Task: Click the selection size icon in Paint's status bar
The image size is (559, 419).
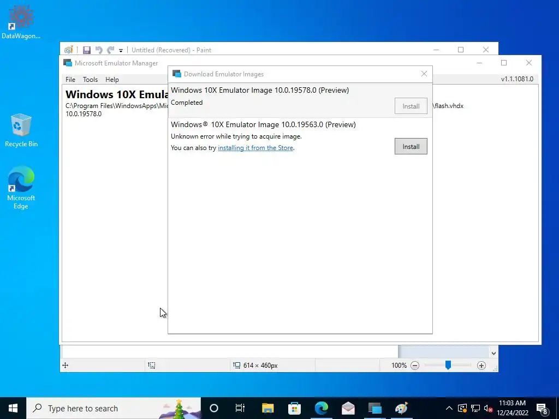Action: click(x=152, y=365)
